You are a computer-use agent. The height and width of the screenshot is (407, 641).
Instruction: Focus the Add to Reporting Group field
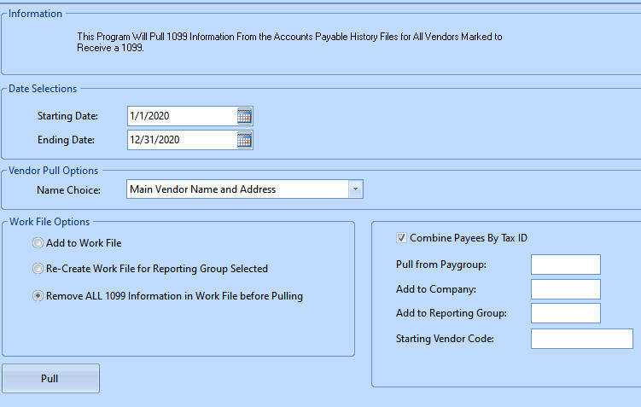(x=565, y=313)
